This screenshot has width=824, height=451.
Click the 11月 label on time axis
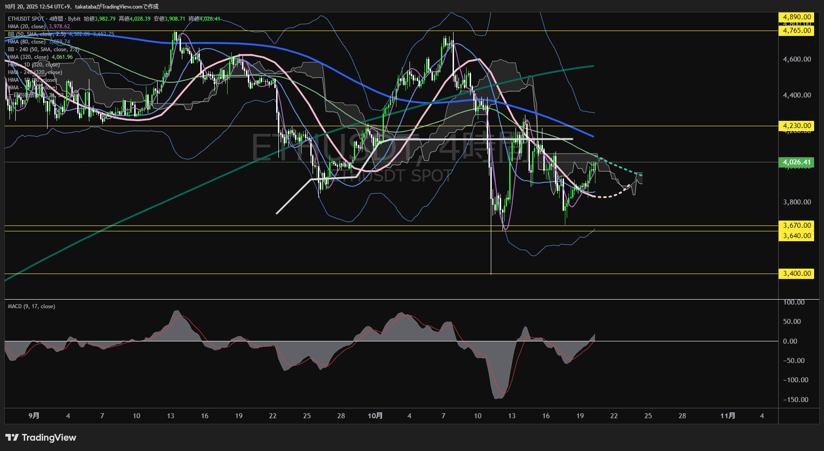[727, 416]
